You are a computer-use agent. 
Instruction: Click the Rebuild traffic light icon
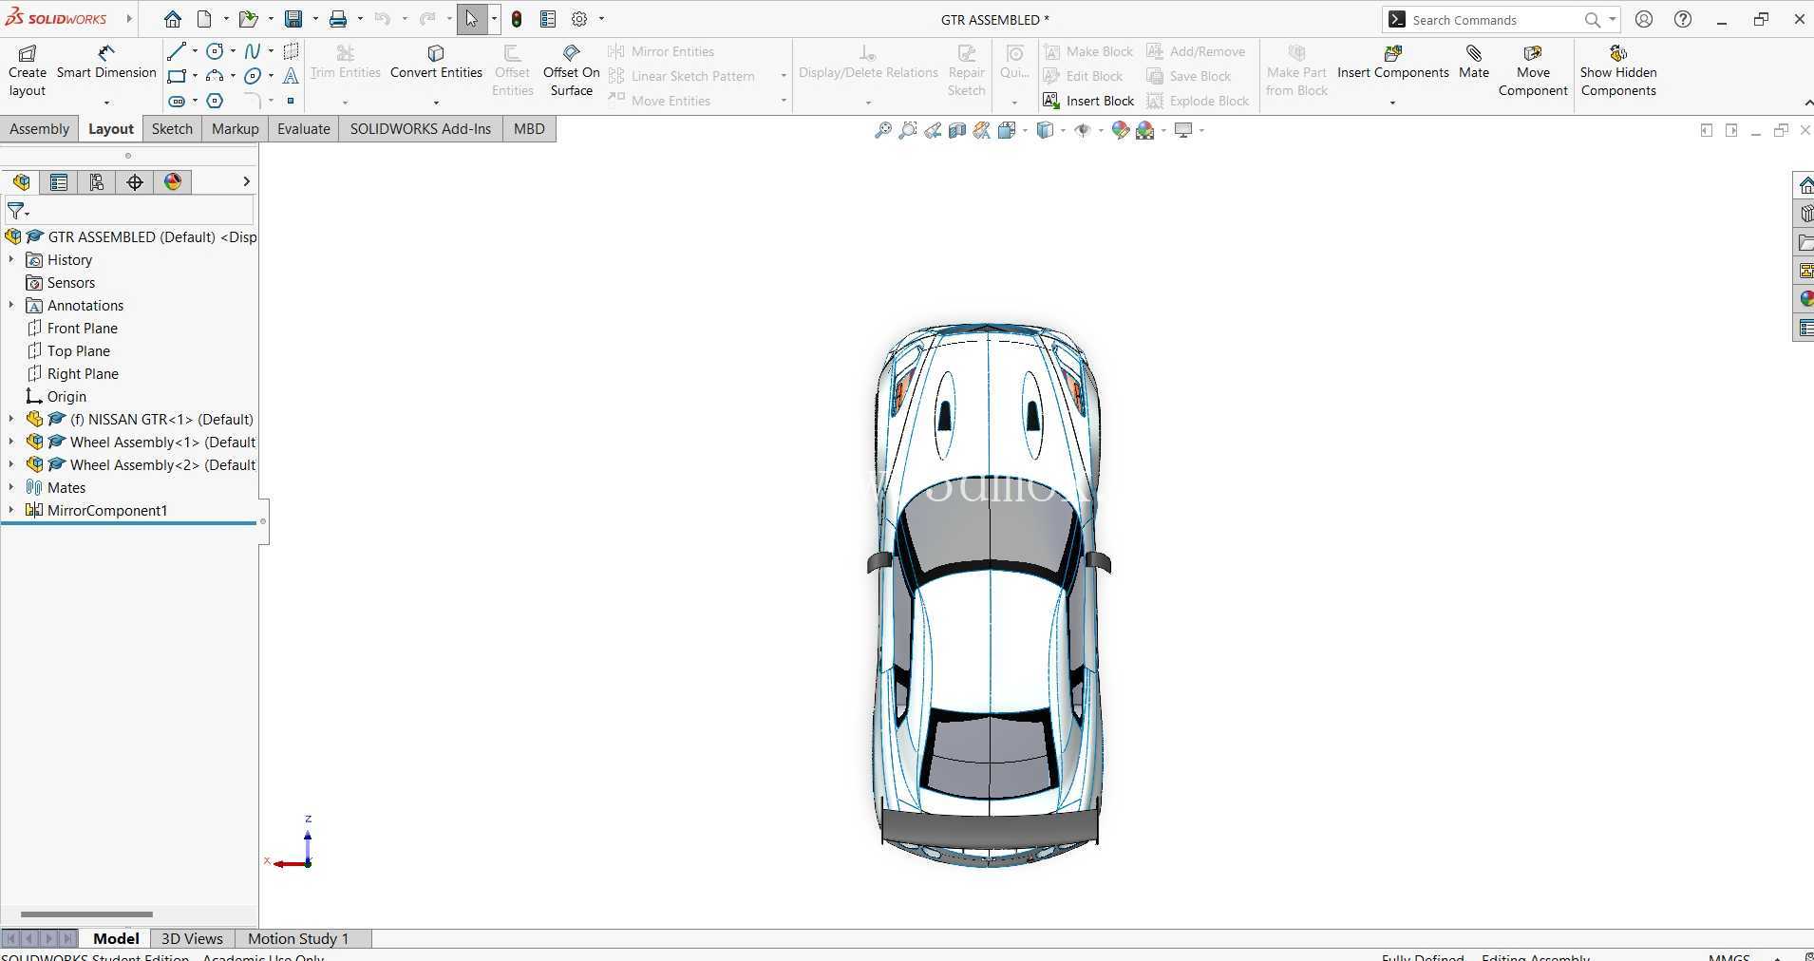pos(517,19)
